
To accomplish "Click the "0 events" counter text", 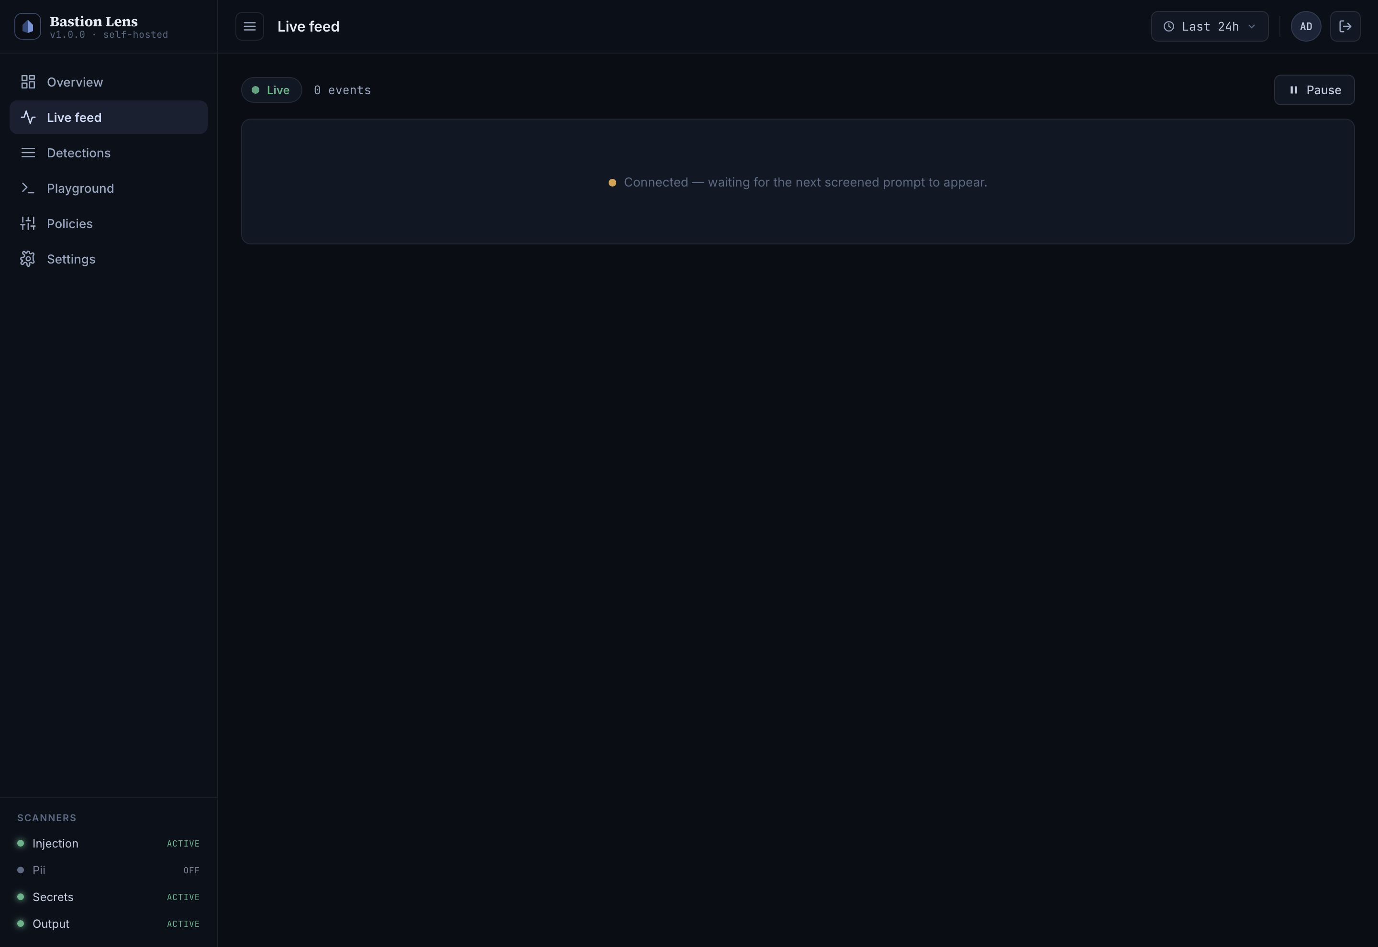I will click(x=343, y=90).
